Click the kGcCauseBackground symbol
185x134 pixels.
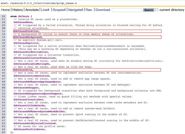point(28,37)
